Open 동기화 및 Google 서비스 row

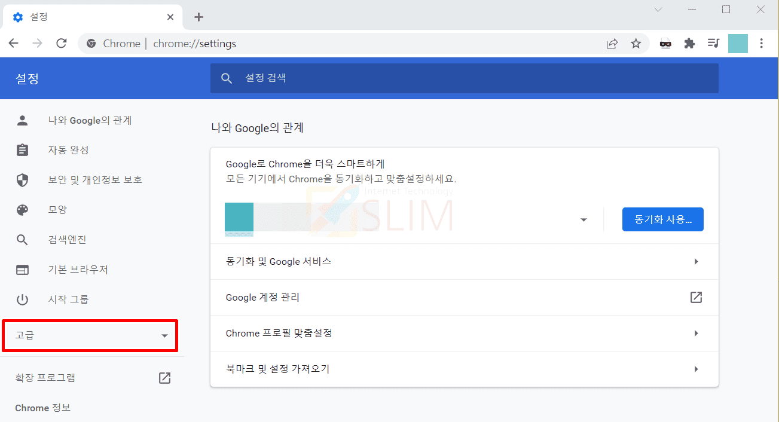pos(465,261)
